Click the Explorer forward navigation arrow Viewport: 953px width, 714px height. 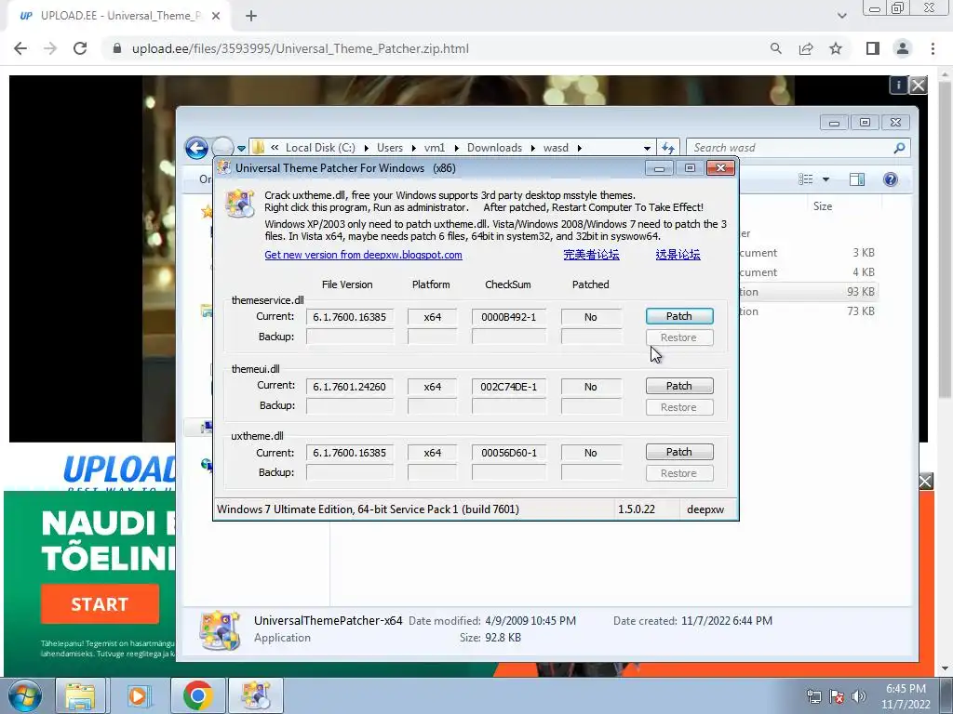click(222, 148)
